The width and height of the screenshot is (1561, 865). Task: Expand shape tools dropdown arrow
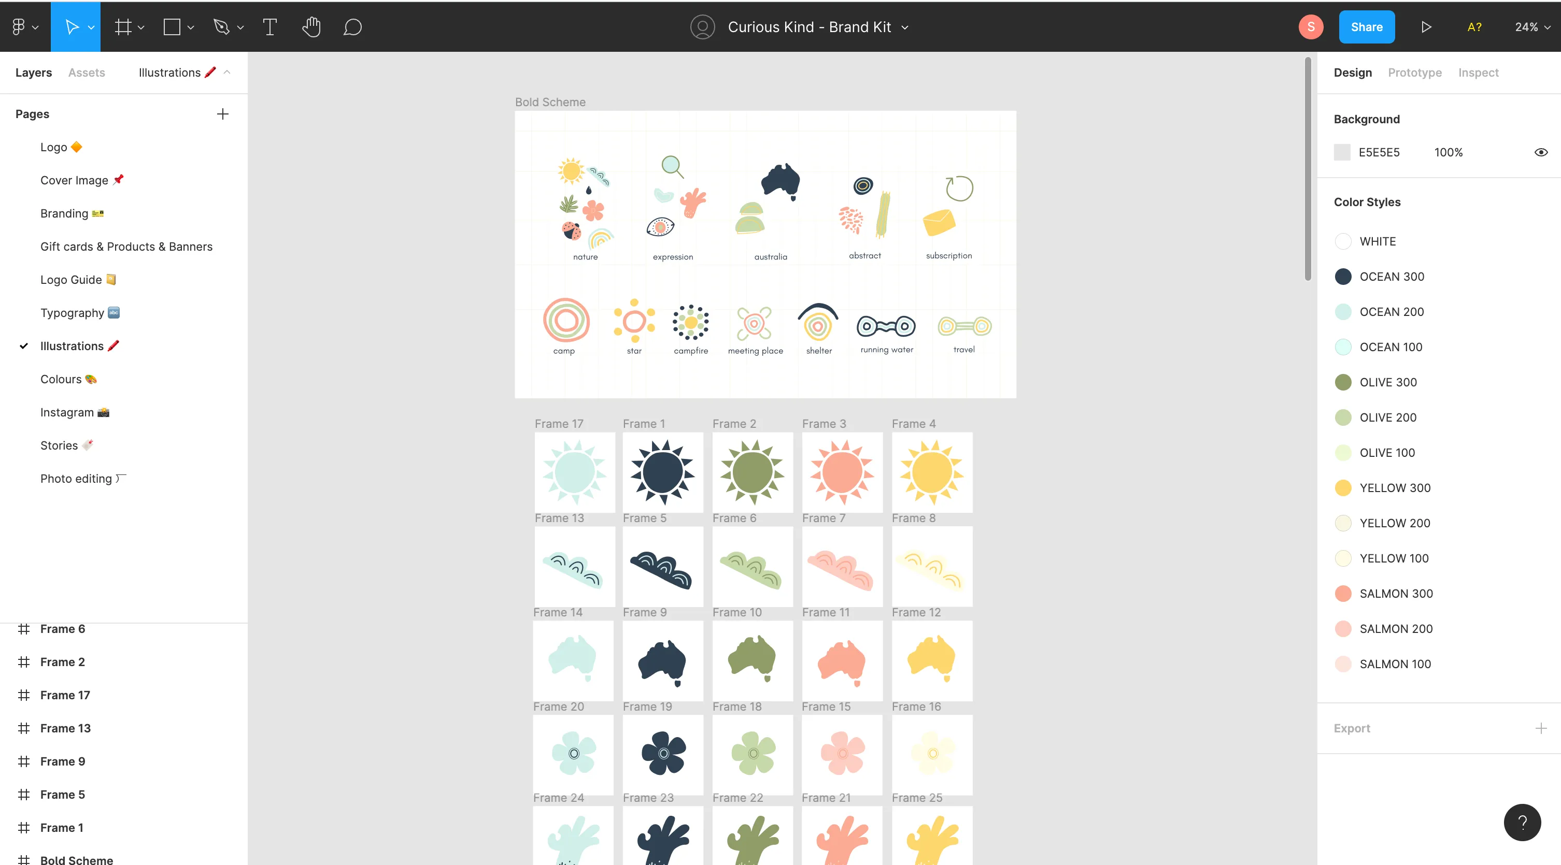[191, 27]
